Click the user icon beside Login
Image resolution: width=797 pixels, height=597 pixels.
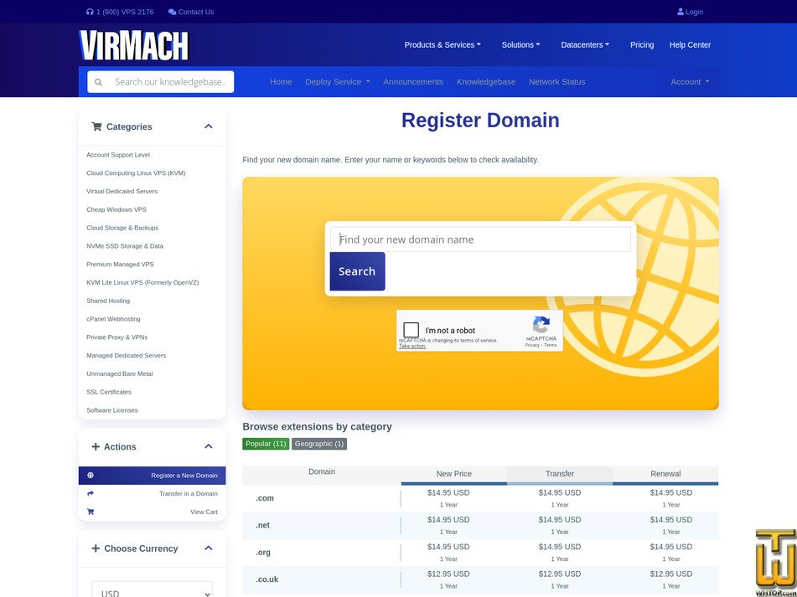tap(680, 11)
